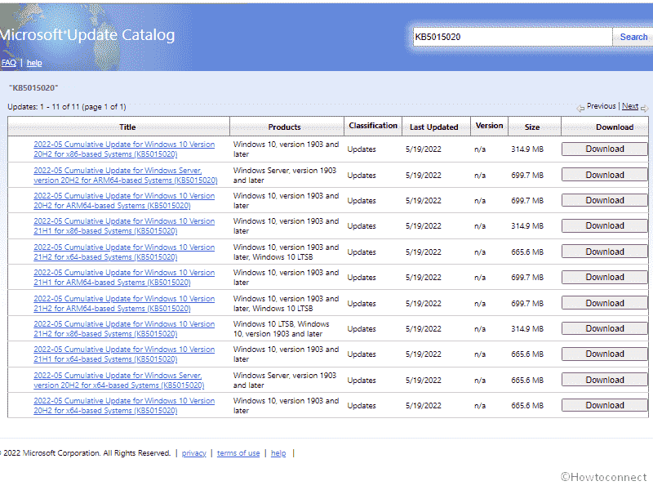Sort by Last Updated column header
This screenshot has height=490, width=653.
click(x=433, y=127)
